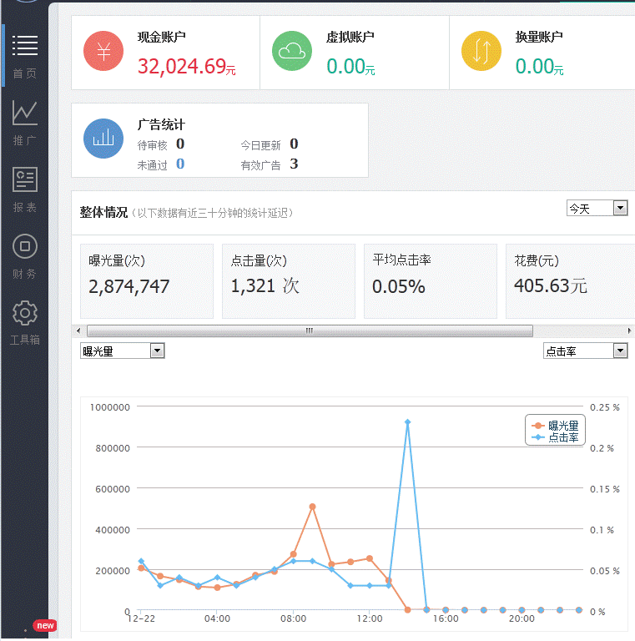Open the 今天 date range dropdown

597,208
